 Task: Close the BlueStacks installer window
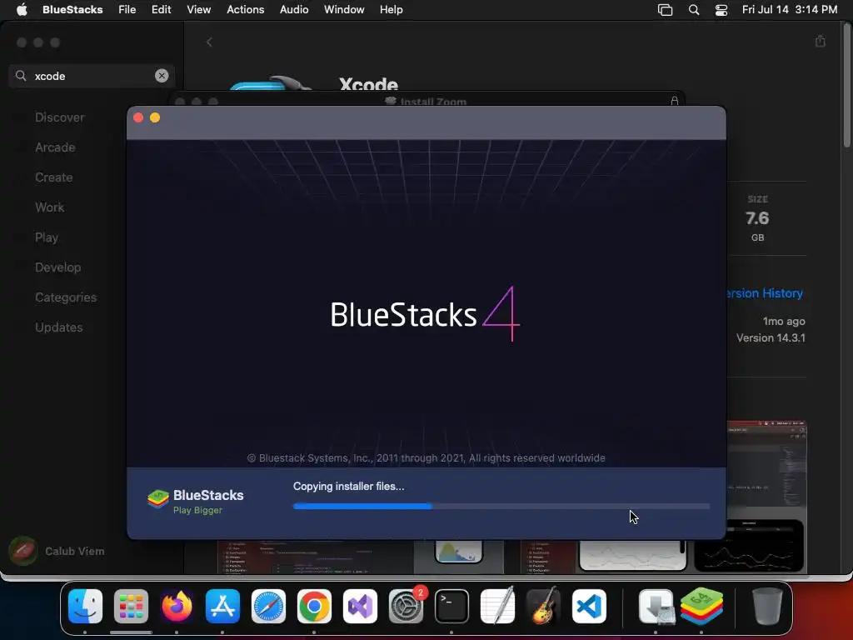pos(138,117)
